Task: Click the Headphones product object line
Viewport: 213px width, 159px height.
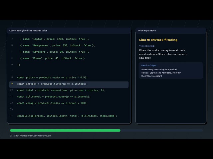Action: point(58,46)
